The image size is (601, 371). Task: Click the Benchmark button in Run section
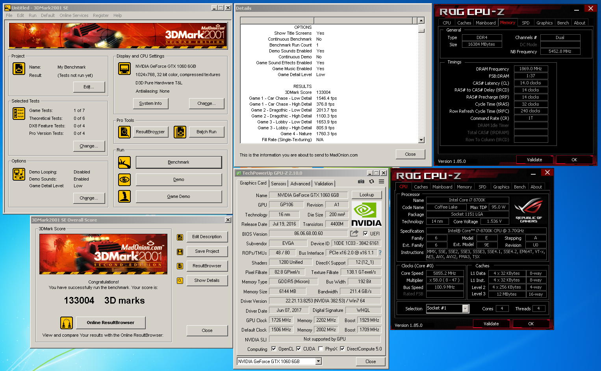179,162
